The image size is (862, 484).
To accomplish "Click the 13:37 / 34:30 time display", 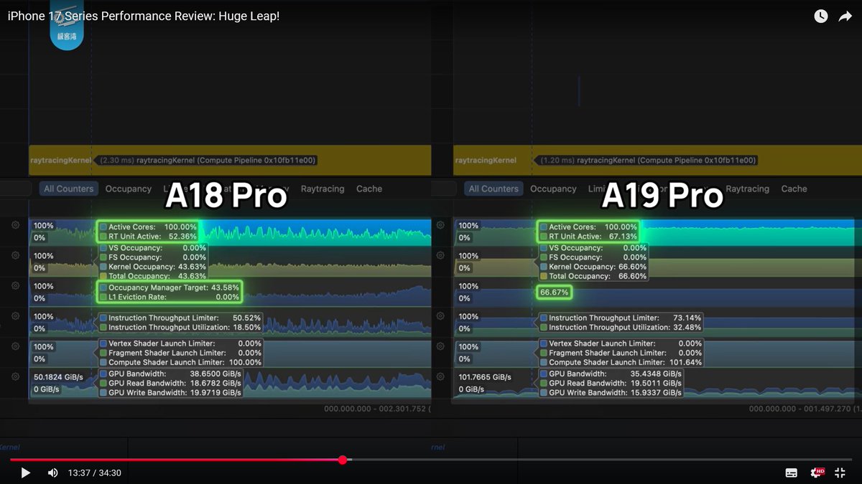I will pyautogui.click(x=94, y=473).
